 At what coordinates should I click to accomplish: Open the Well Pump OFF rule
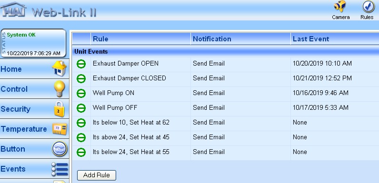click(115, 108)
